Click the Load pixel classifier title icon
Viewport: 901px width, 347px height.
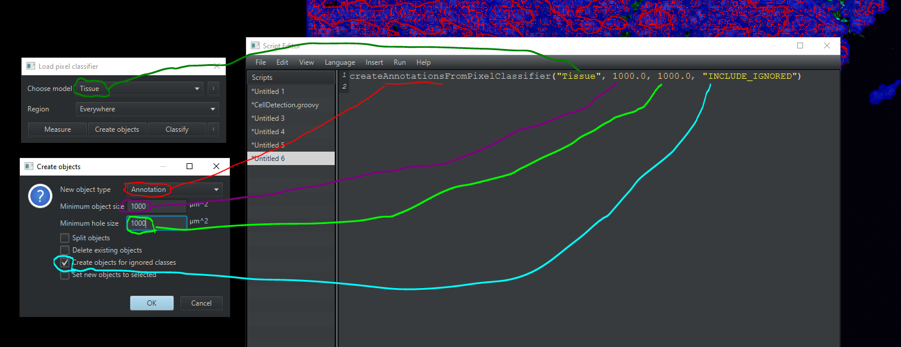pyautogui.click(x=30, y=66)
